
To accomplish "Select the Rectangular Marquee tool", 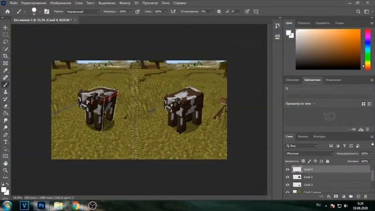I will (x=5, y=35).
